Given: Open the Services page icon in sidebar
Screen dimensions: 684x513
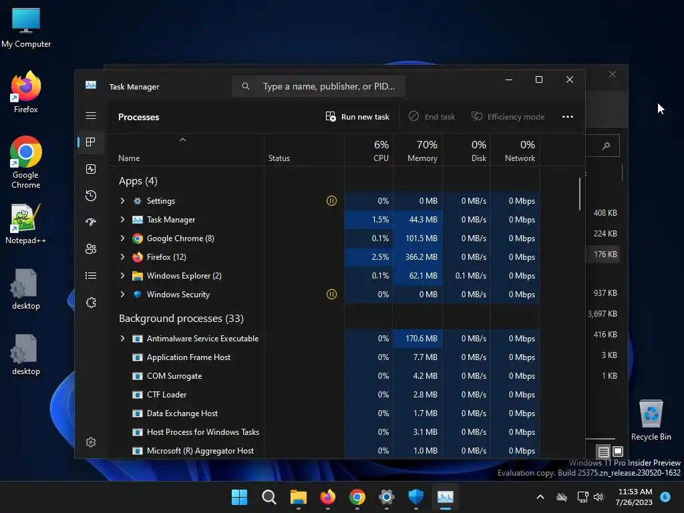Looking at the screenshot, I should (91, 303).
